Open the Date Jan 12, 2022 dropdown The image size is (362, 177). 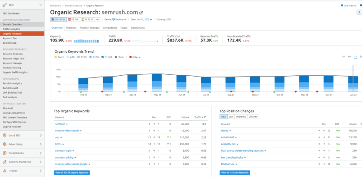tap(144, 19)
